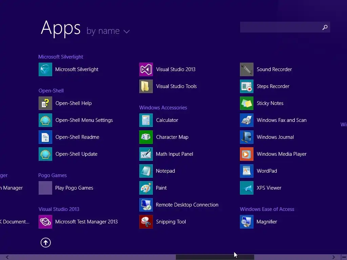Image resolution: width=347 pixels, height=260 pixels.
Task: Open the Sound Recorder microphone icon
Action: (247, 69)
